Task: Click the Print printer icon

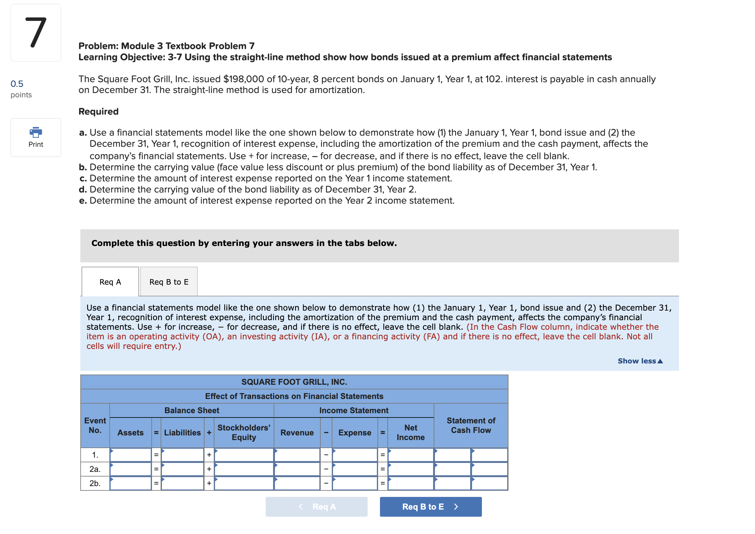Action: coord(36,133)
